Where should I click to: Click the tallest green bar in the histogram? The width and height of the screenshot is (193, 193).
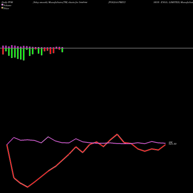click(24, 54)
